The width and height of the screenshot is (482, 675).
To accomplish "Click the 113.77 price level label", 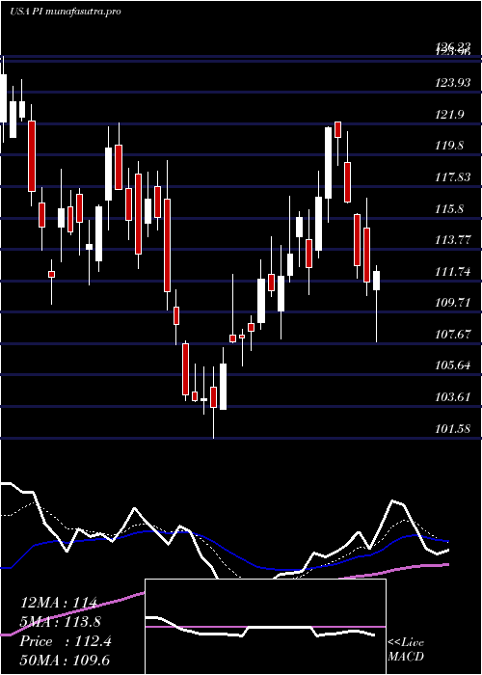I will tap(452, 240).
